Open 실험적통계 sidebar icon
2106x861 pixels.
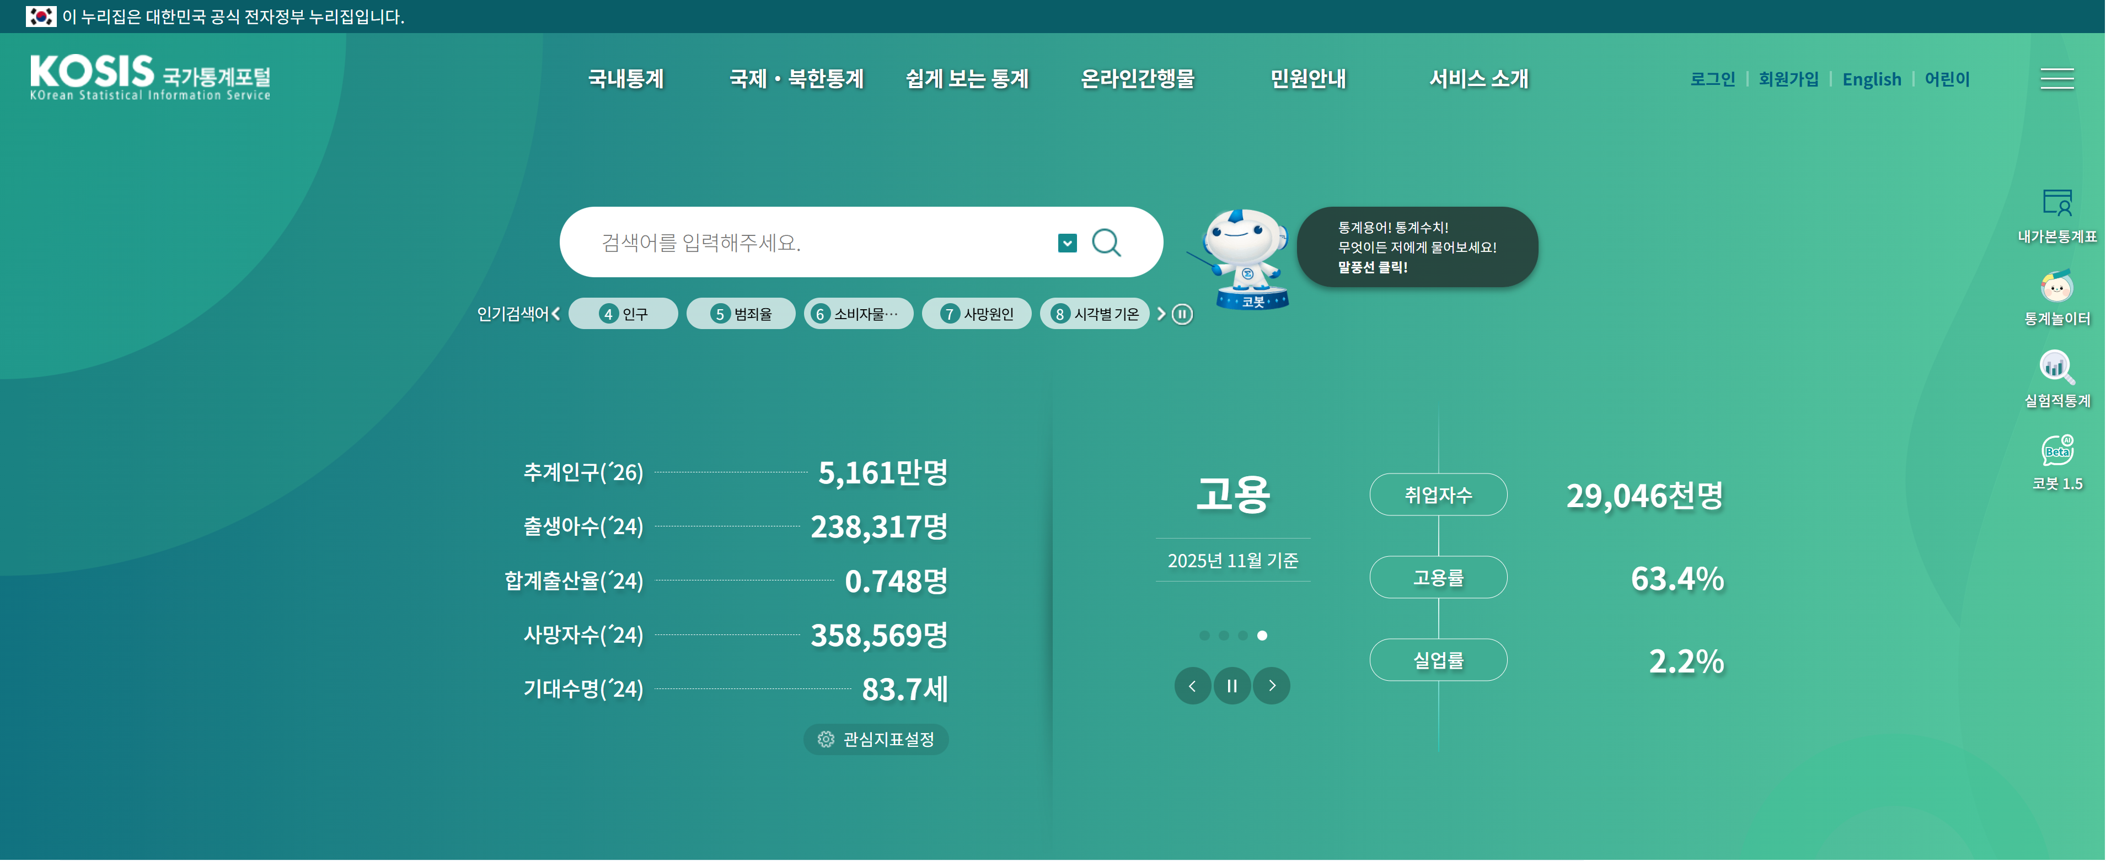(x=2056, y=368)
